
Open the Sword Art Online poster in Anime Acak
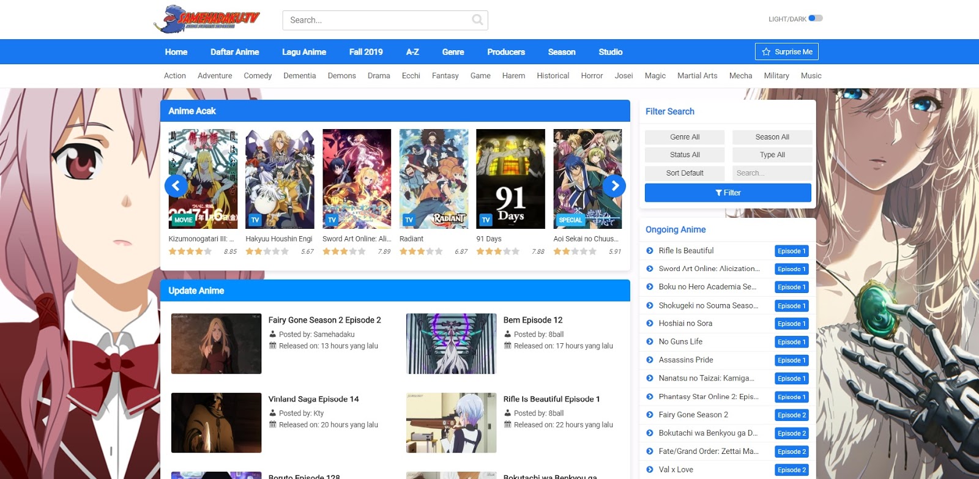(357, 179)
